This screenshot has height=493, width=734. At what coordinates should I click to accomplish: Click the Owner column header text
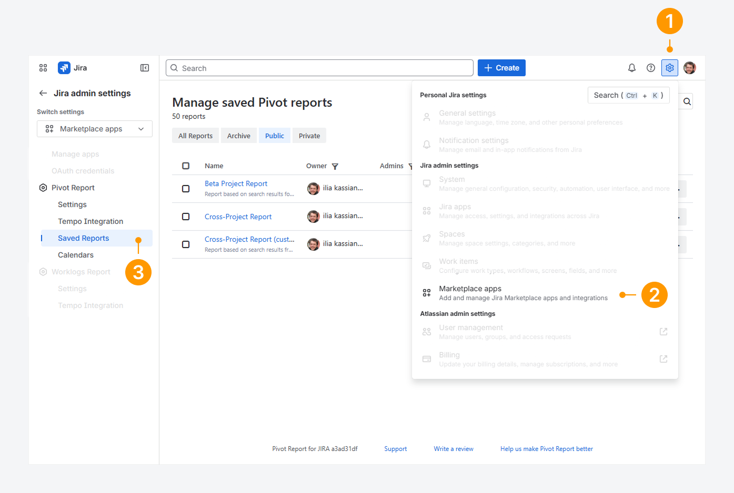click(x=316, y=166)
